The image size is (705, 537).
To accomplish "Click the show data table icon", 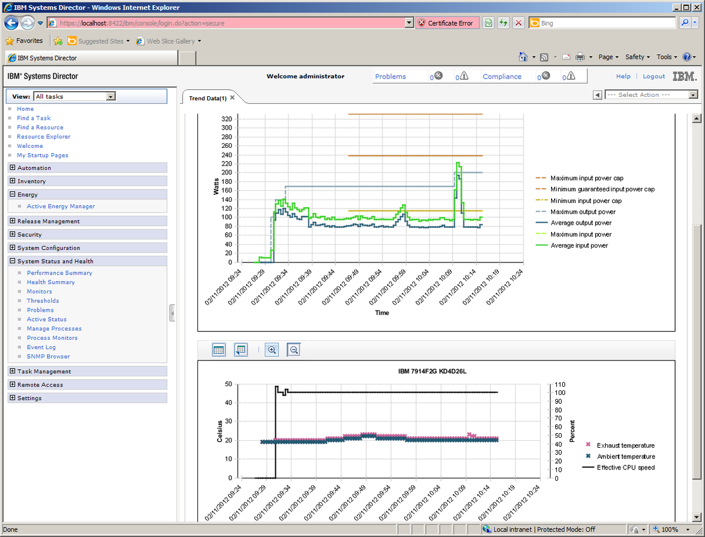I will click(x=219, y=350).
